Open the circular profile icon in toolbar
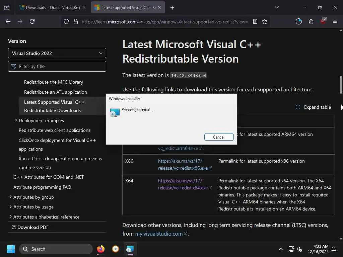 [298, 21]
